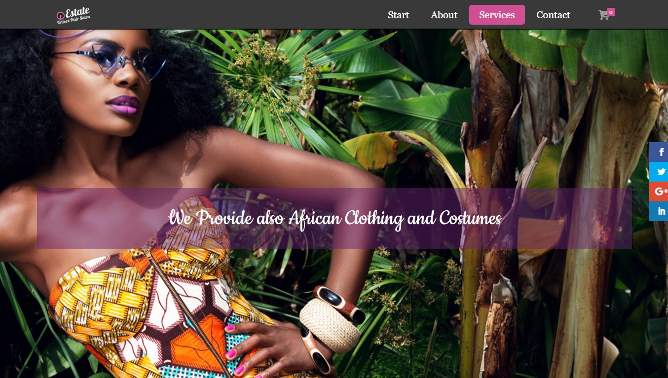The height and width of the screenshot is (378, 668).
Task: Click the pink circular emblem in the Estate logo
Action: 61,16
